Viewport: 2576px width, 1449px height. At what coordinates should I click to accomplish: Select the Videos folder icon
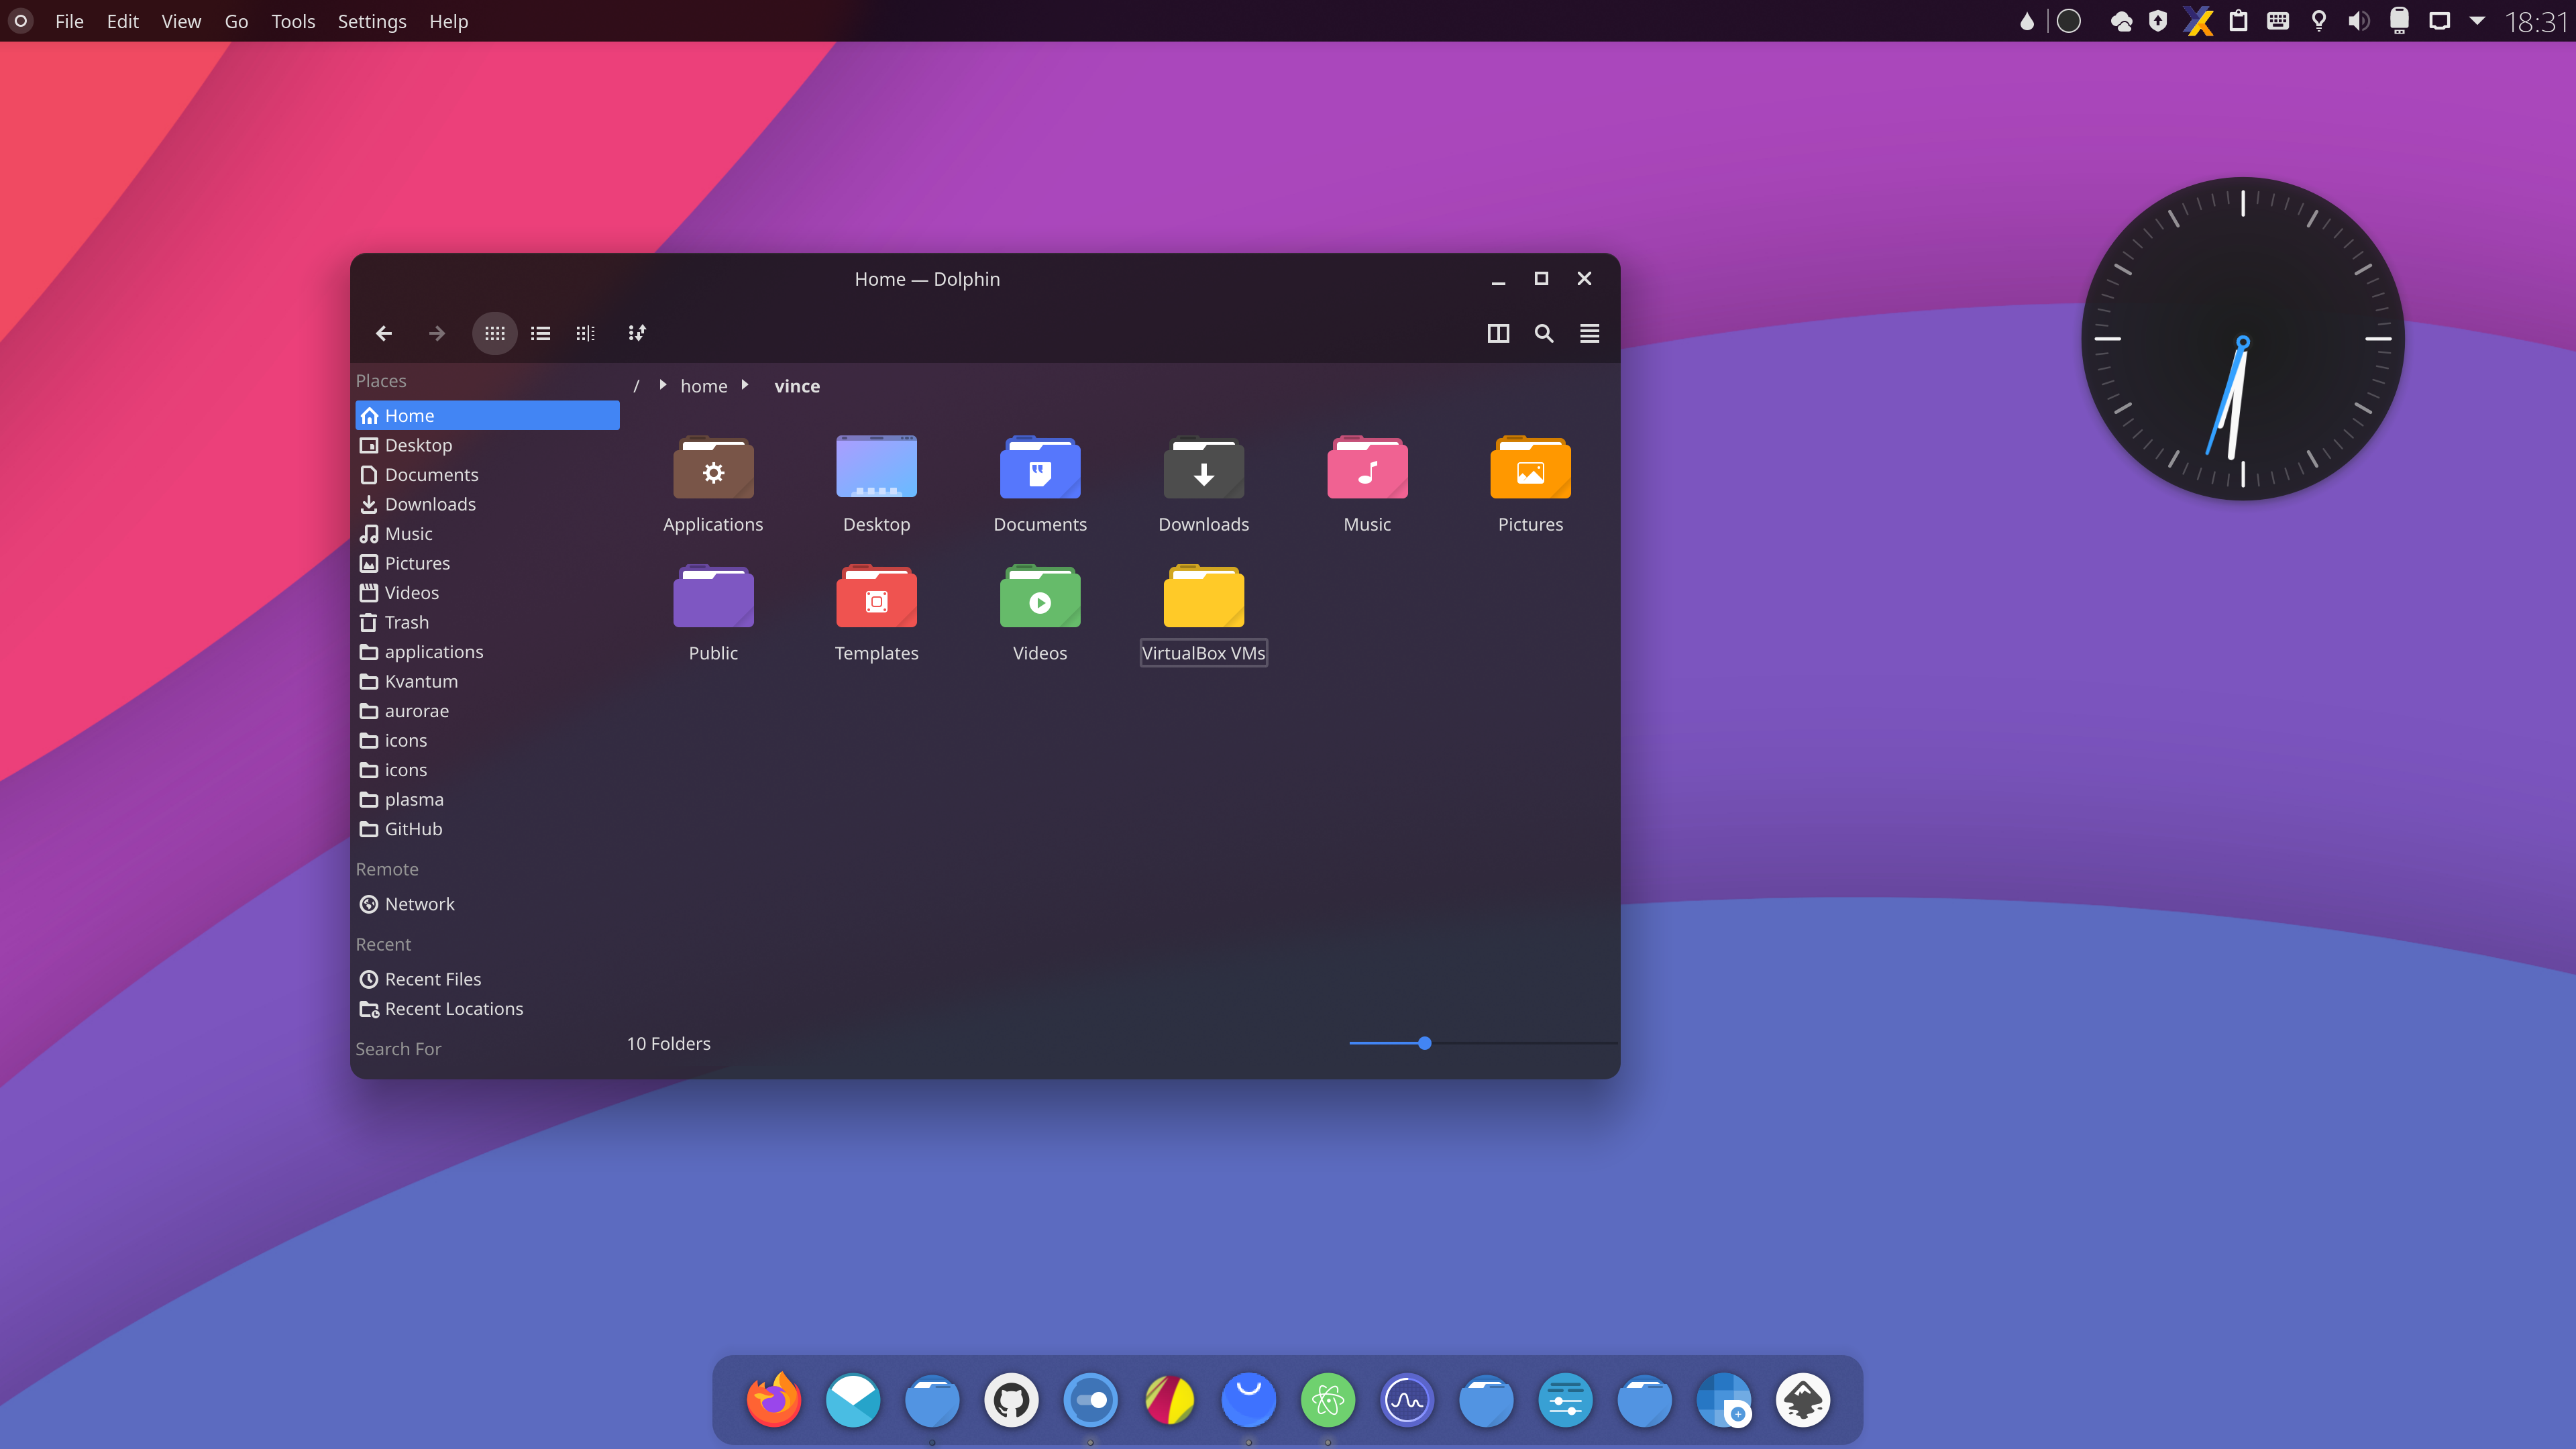pyautogui.click(x=1040, y=596)
